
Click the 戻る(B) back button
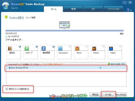[95, 95]
